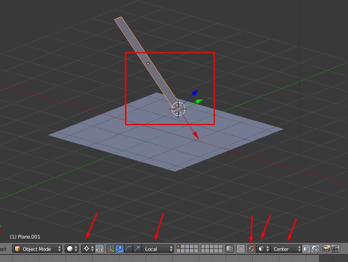Open the Local transform orientation dropdown
The height and width of the screenshot is (262, 348).
(158, 249)
